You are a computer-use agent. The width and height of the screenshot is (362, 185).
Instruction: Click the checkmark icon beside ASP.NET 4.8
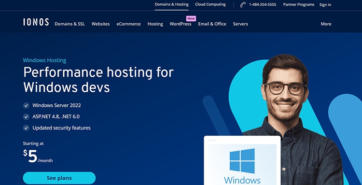point(26,116)
